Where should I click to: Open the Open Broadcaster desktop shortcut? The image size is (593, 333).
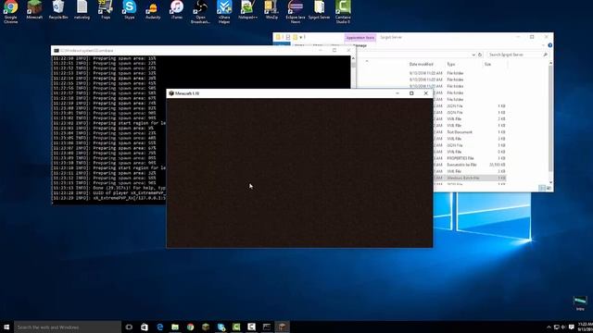[200, 11]
